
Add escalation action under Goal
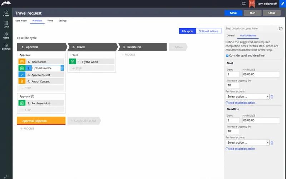[240, 103]
